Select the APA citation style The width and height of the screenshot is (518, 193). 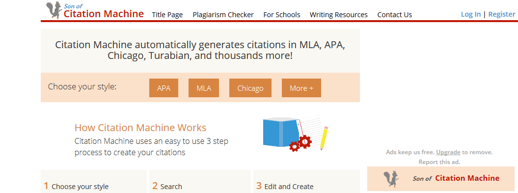click(164, 88)
